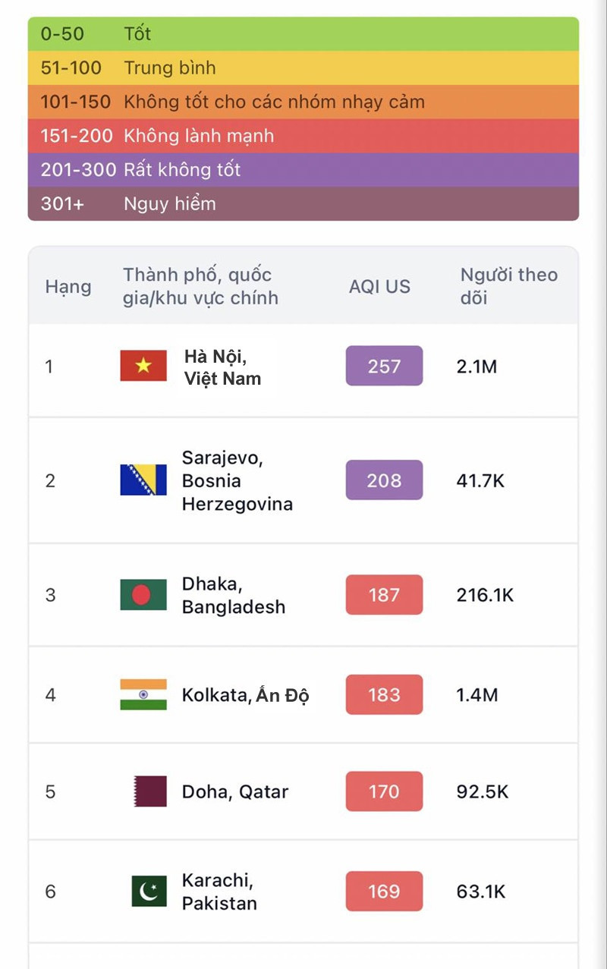Click the India flag icon
This screenshot has height=969, width=607.
[x=143, y=694]
